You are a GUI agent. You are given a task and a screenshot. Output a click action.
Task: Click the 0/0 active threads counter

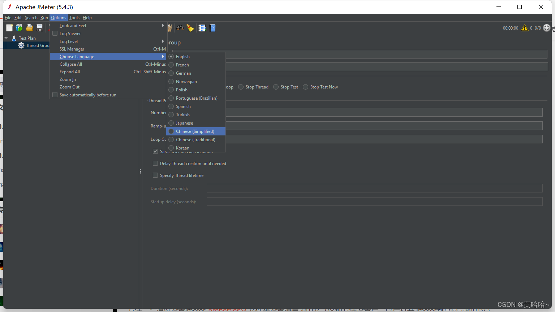click(x=538, y=28)
